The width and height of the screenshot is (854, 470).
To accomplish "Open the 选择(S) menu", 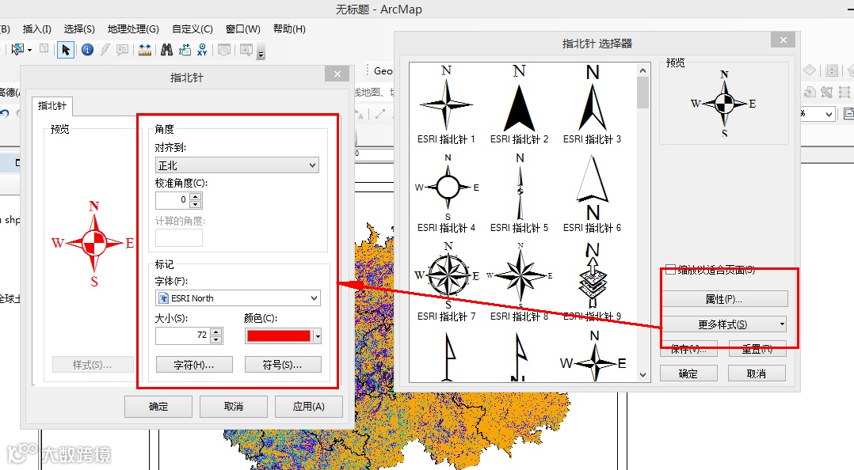I will [x=79, y=28].
